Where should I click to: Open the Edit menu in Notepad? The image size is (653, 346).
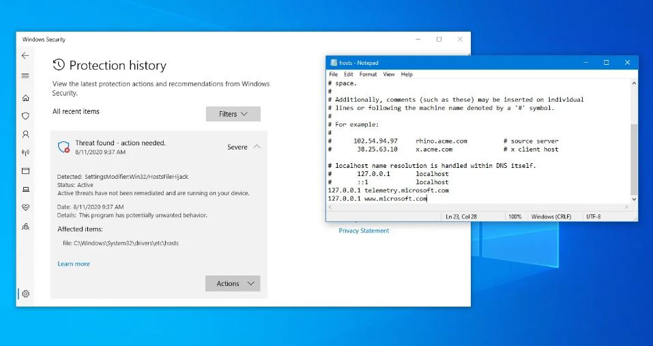pyautogui.click(x=349, y=74)
